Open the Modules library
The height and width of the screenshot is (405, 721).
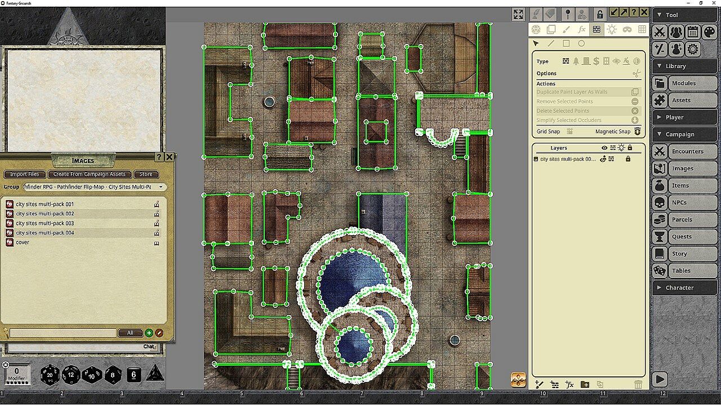pyautogui.click(x=692, y=83)
